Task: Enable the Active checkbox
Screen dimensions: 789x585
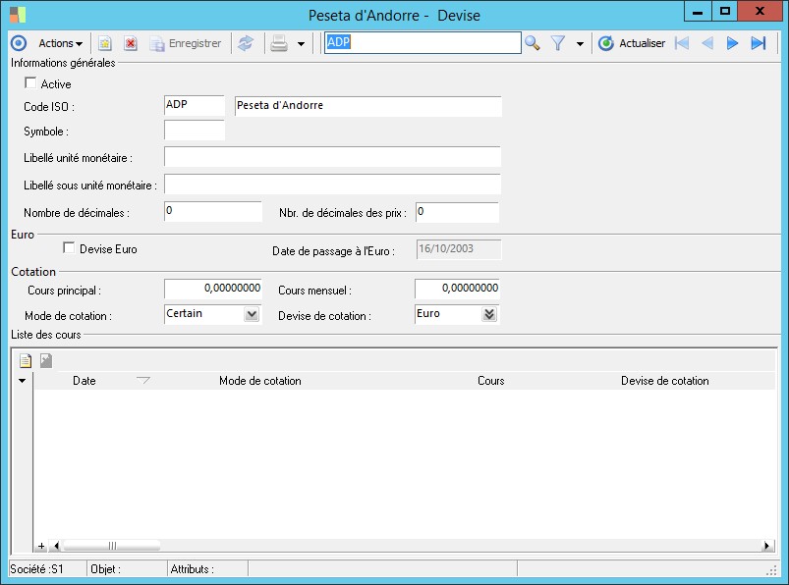Action: click(30, 83)
